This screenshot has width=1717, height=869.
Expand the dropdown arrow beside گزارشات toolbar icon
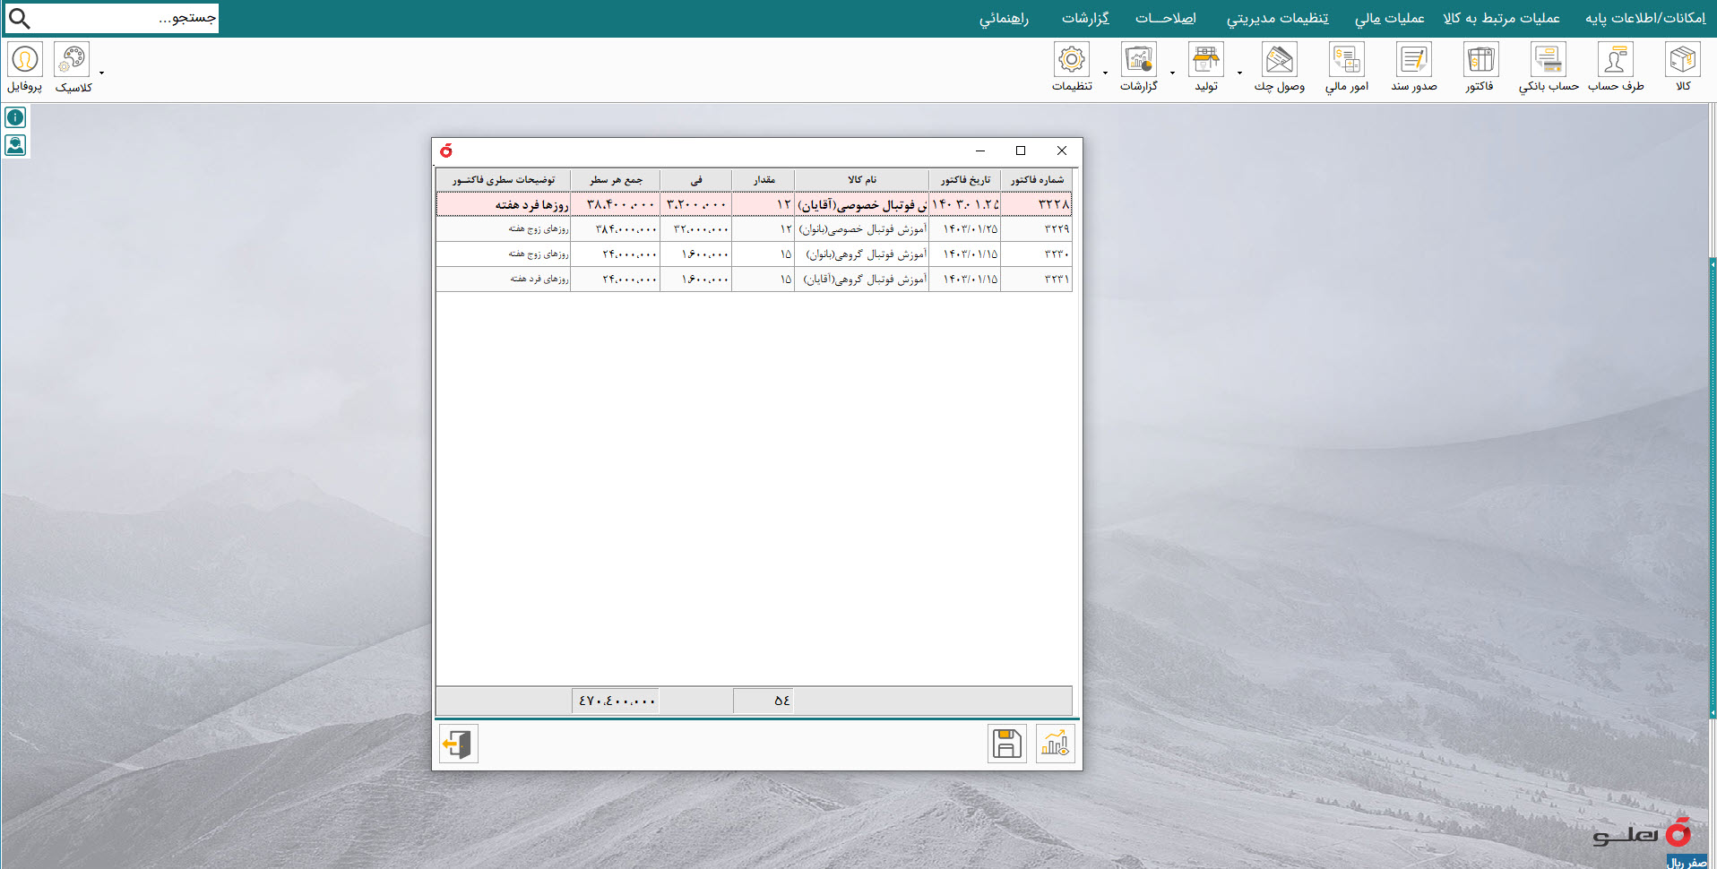coord(1172,73)
